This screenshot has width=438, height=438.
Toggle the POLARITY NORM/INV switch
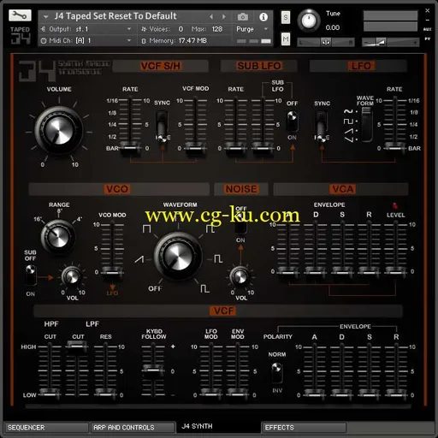[276, 372]
